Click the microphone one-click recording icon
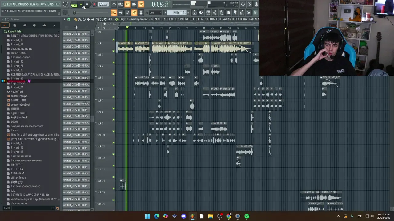The width and height of the screenshot is (394, 221). point(256,4)
